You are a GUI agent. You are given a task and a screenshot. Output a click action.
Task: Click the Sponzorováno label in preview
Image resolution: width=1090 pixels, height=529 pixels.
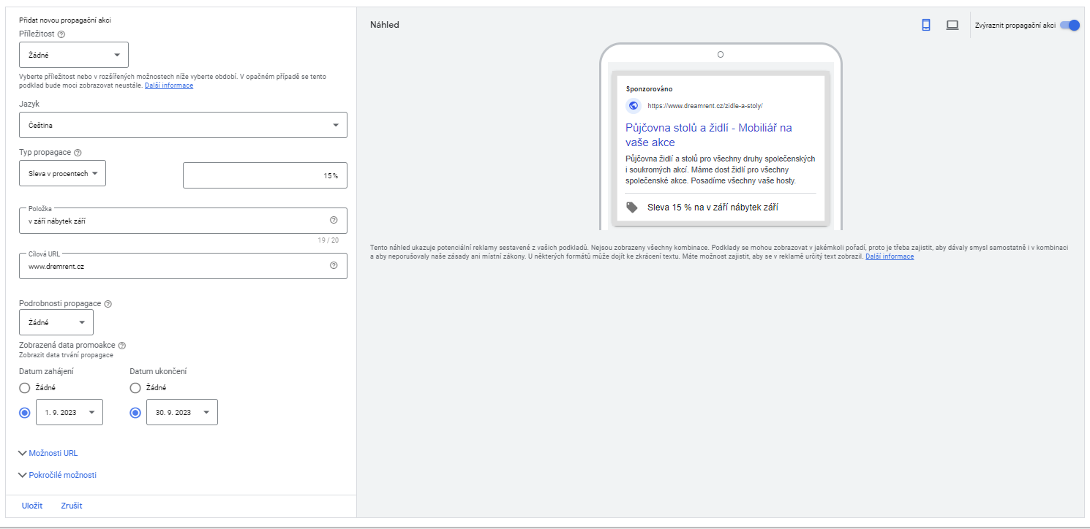[649, 88]
